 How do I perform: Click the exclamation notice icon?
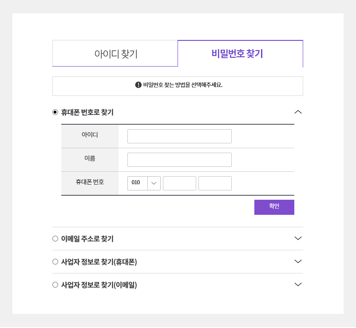tap(138, 85)
